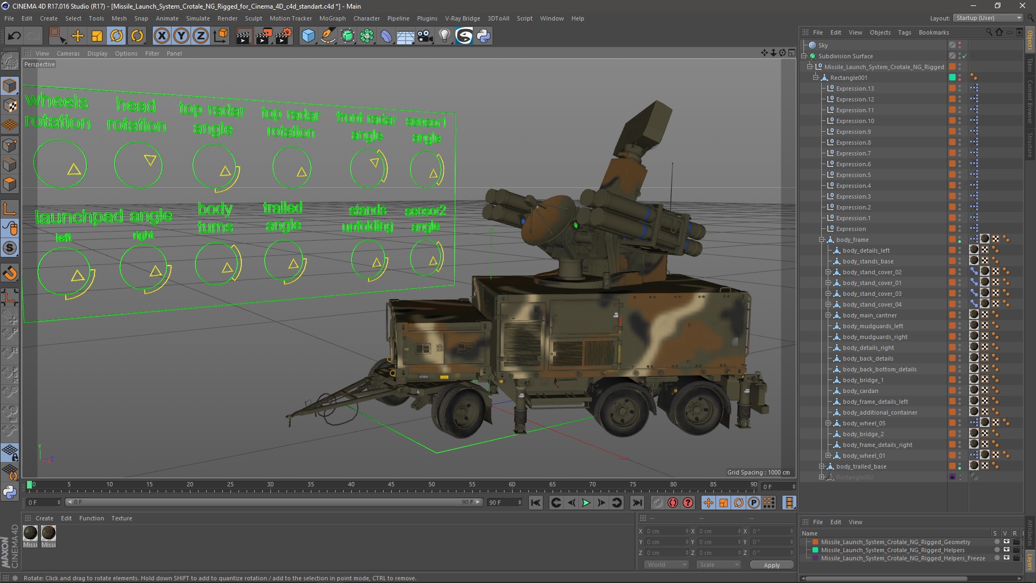Screen dimensions: 1036x583
Task: Open the Layout dropdown Startup (User)
Action: [x=988, y=18]
